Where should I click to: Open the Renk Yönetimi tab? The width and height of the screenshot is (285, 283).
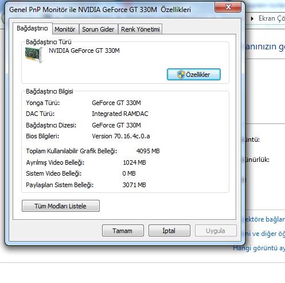tap(140, 29)
